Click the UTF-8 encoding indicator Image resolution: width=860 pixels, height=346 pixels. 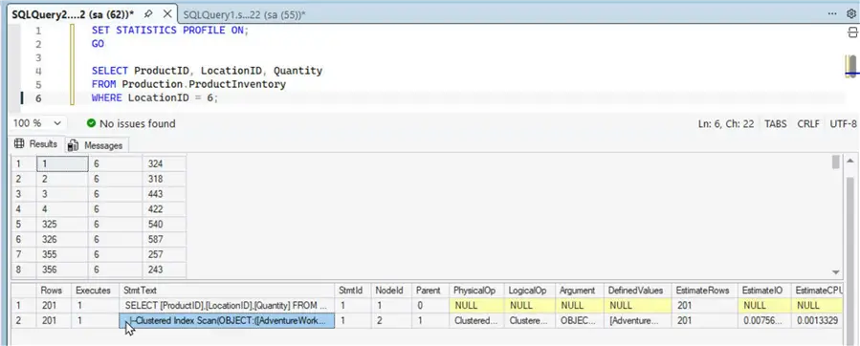point(843,123)
